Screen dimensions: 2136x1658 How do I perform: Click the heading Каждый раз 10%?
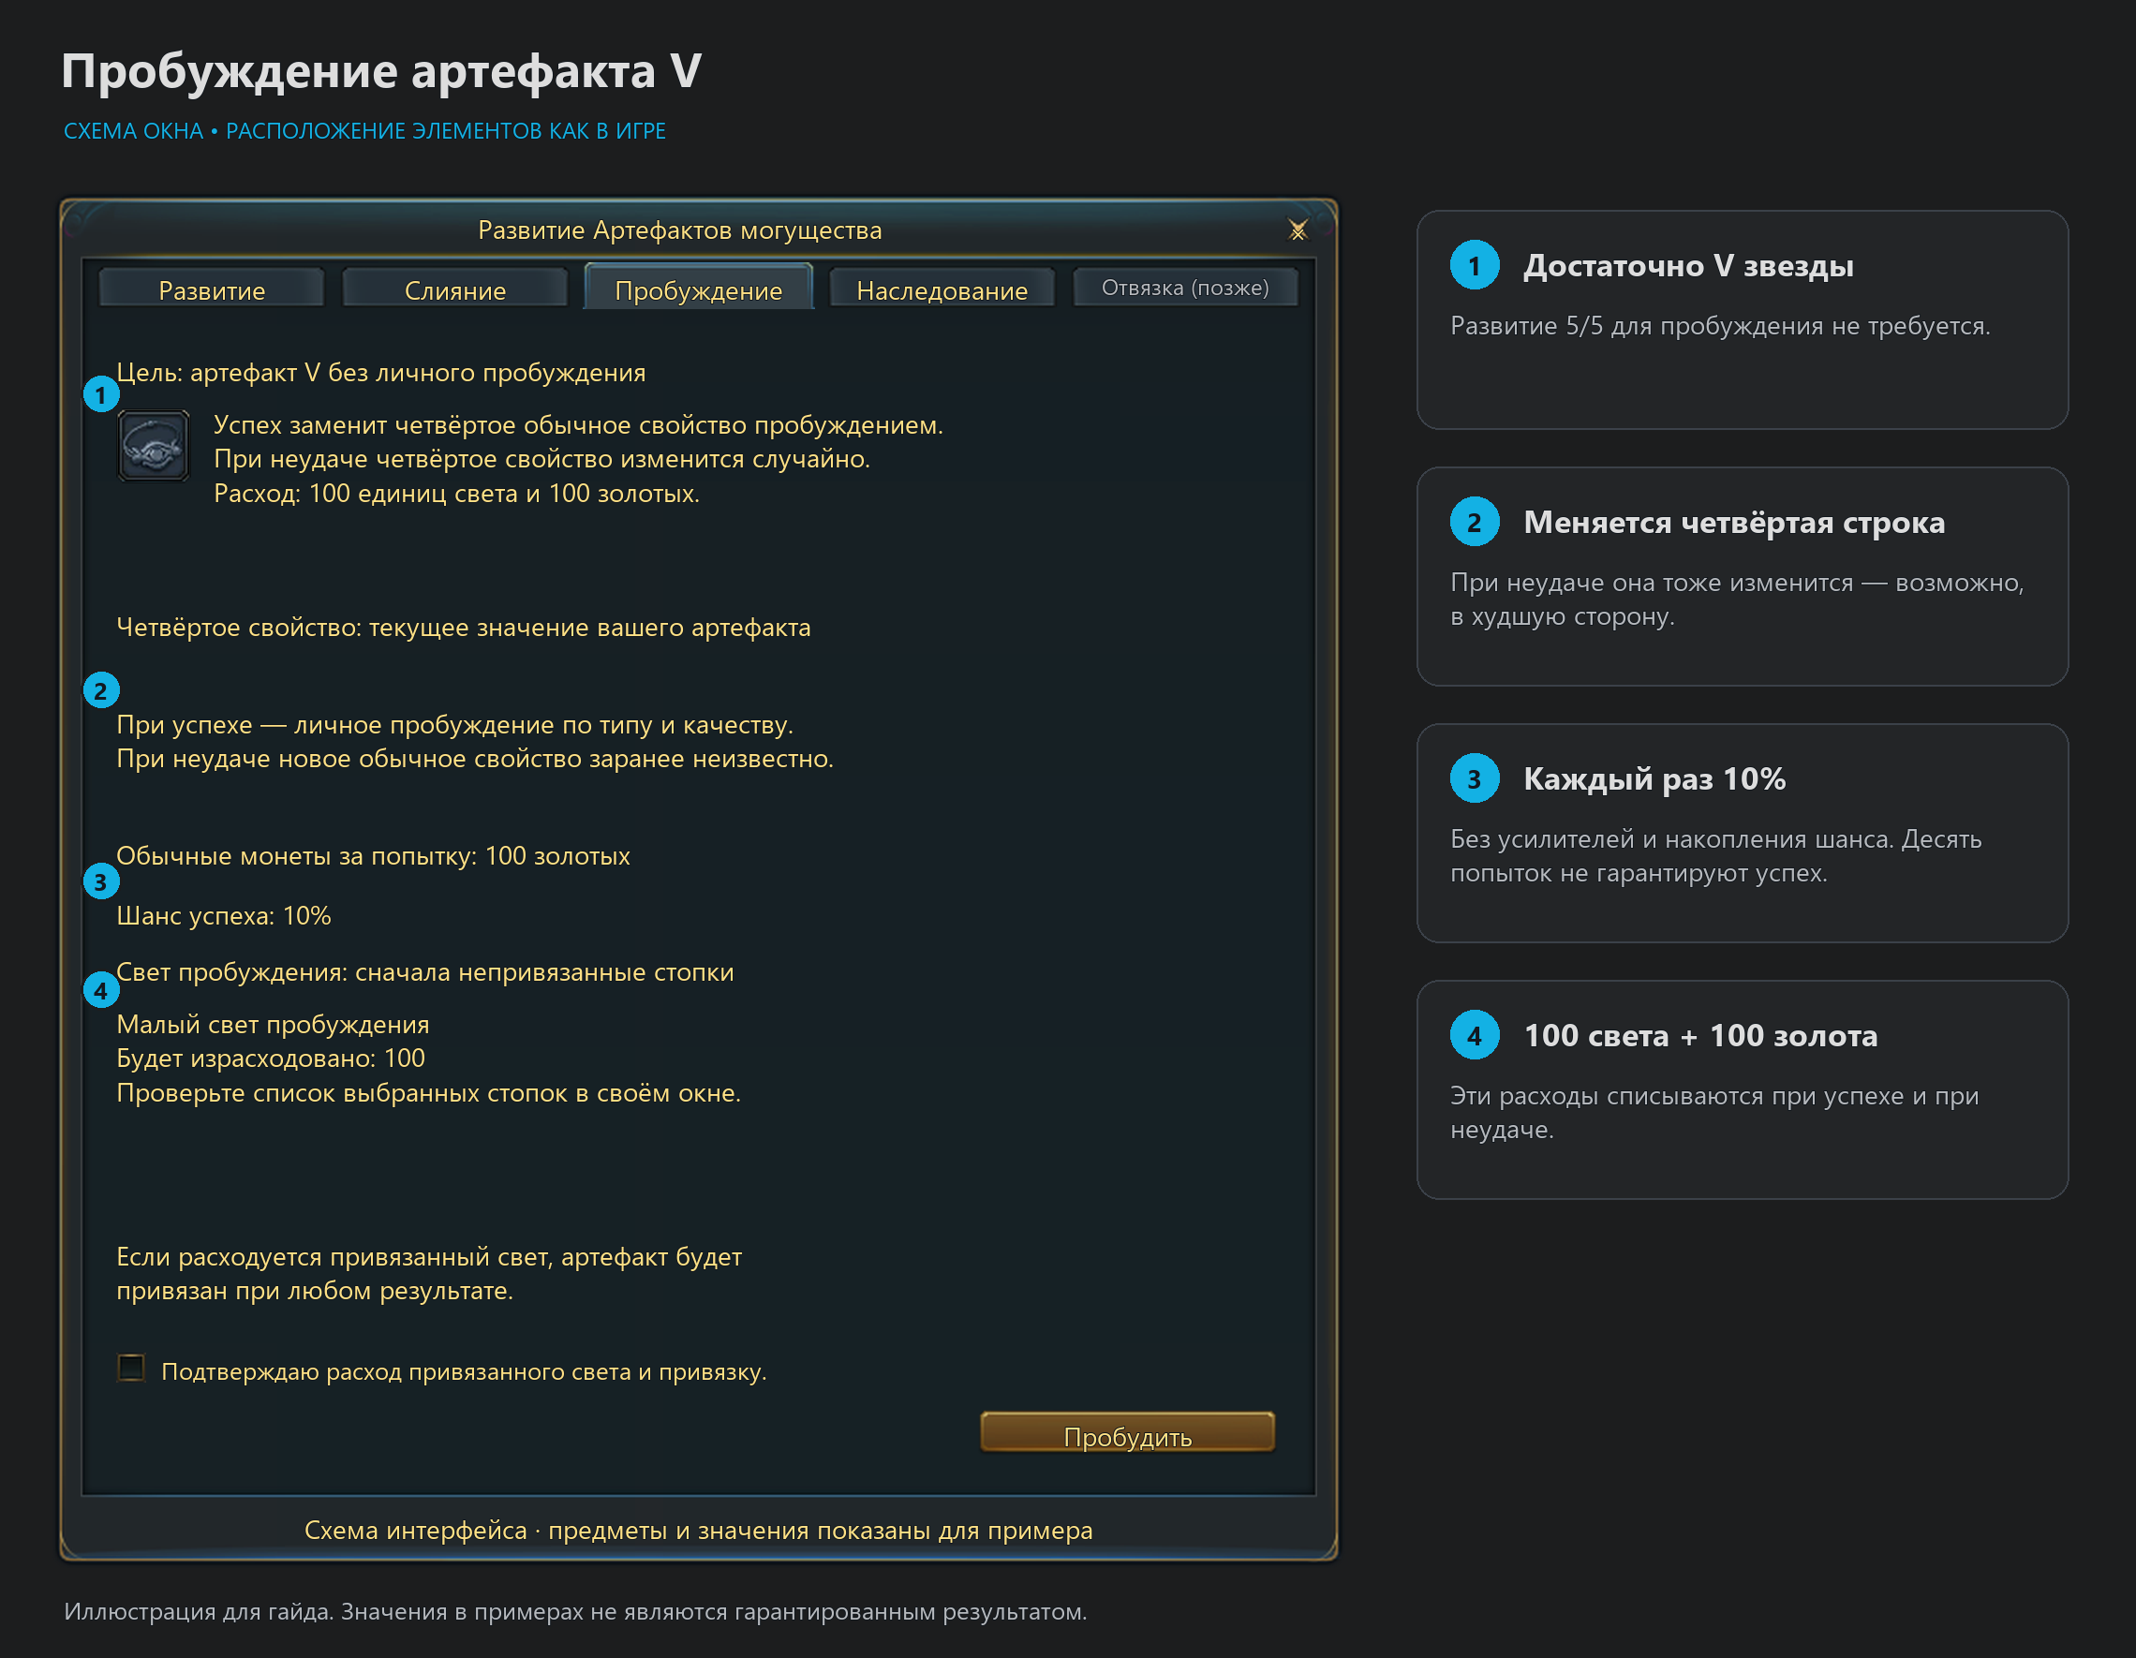coord(1654,779)
